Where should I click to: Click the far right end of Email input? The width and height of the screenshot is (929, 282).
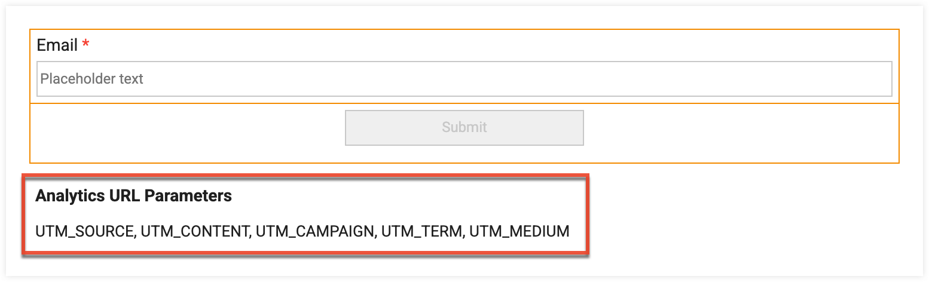point(879,79)
